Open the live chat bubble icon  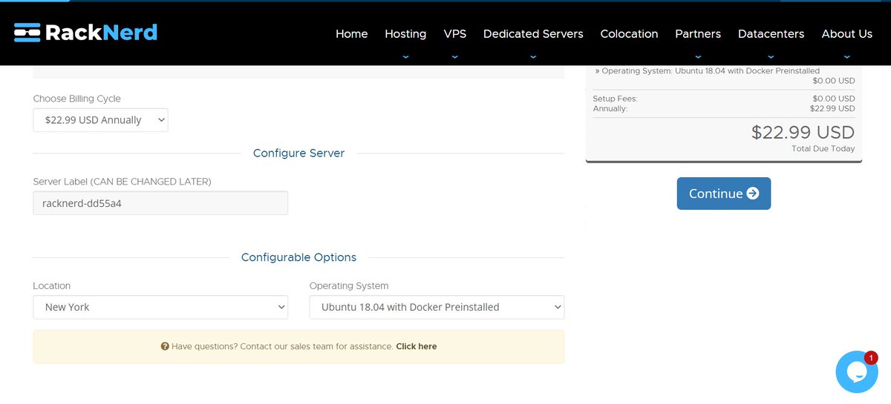(x=857, y=372)
